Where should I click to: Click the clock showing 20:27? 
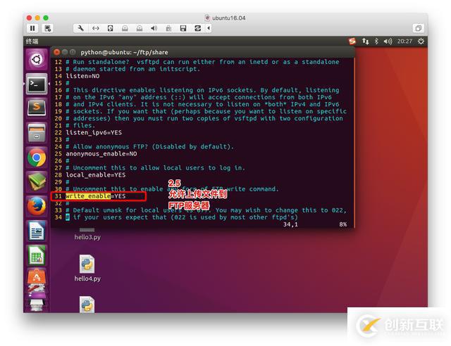pos(404,41)
